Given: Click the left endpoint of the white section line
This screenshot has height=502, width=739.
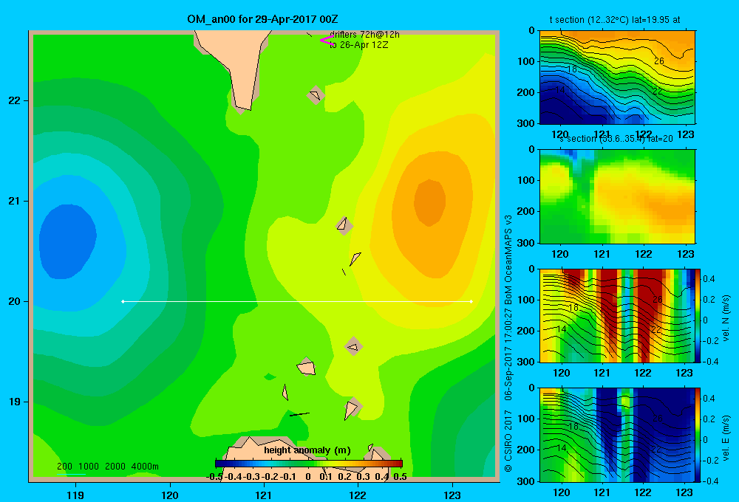Looking at the screenshot, I should (x=123, y=301).
